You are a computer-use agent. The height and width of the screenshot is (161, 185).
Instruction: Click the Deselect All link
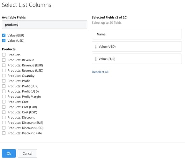click(x=100, y=72)
